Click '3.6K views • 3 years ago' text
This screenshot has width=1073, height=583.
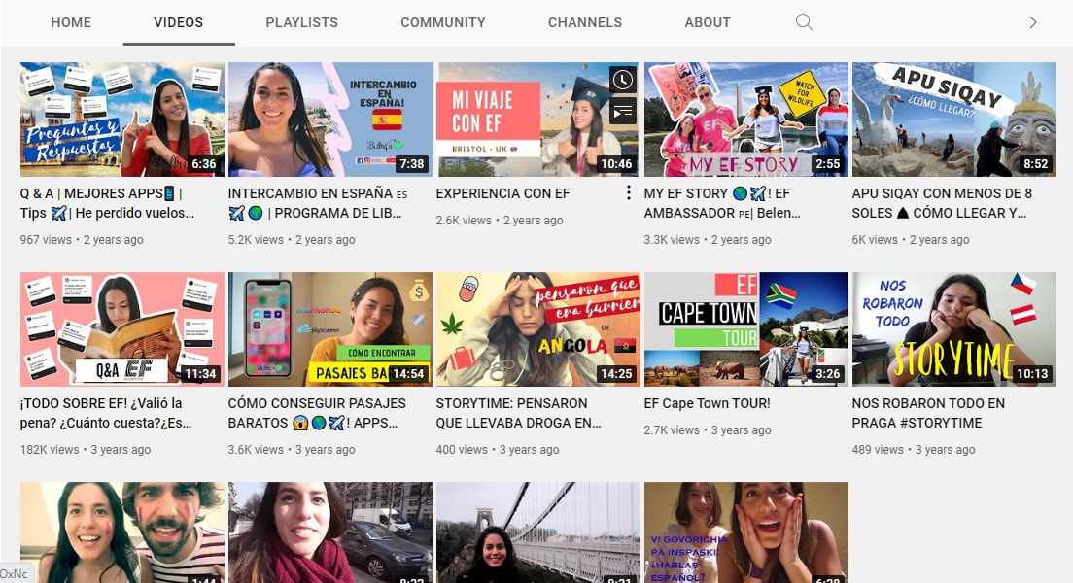click(x=292, y=450)
